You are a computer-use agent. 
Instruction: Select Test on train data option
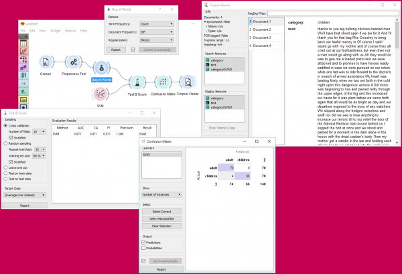[5, 174]
